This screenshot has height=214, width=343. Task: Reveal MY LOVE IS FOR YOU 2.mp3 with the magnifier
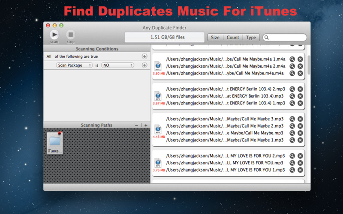pos(292,156)
